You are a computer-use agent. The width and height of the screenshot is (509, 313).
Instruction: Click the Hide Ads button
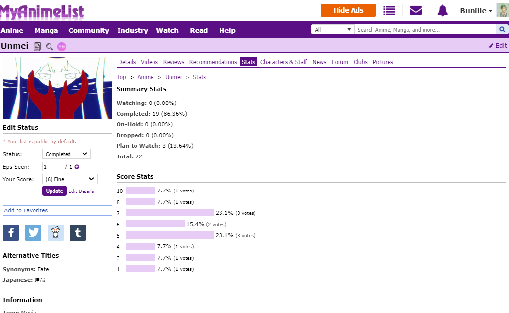click(348, 10)
